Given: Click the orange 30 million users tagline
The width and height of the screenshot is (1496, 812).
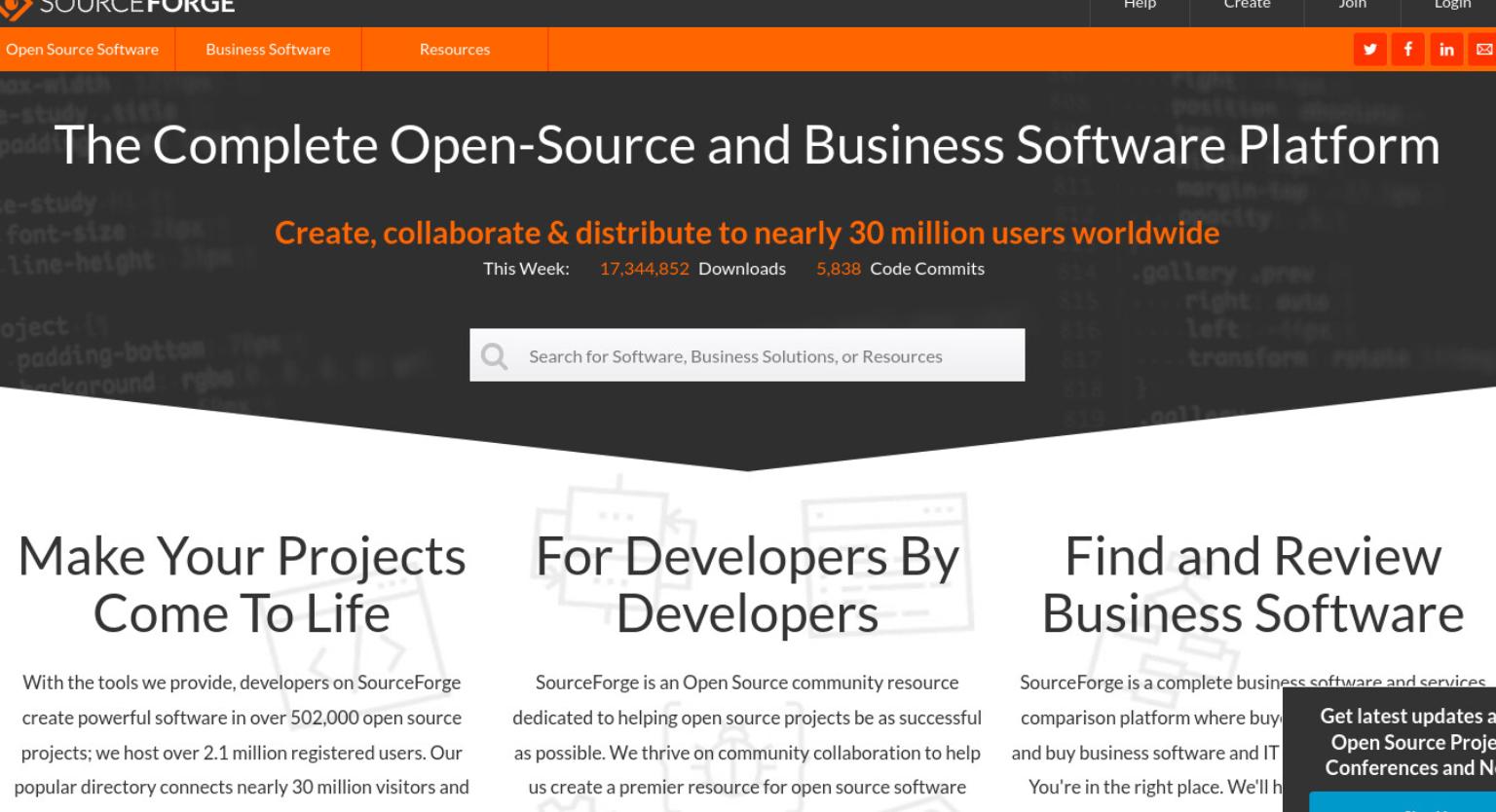Looking at the screenshot, I should point(747,233).
